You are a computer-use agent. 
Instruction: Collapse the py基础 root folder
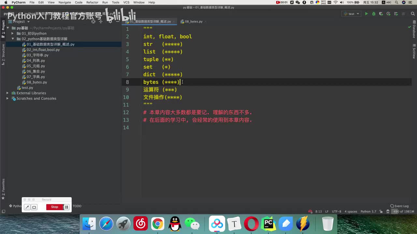[7, 28]
